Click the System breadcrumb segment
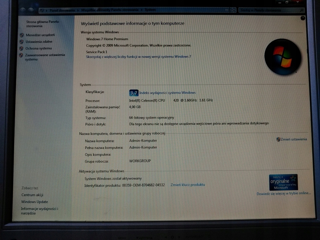The height and width of the screenshot is (240, 320). tap(150, 10)
